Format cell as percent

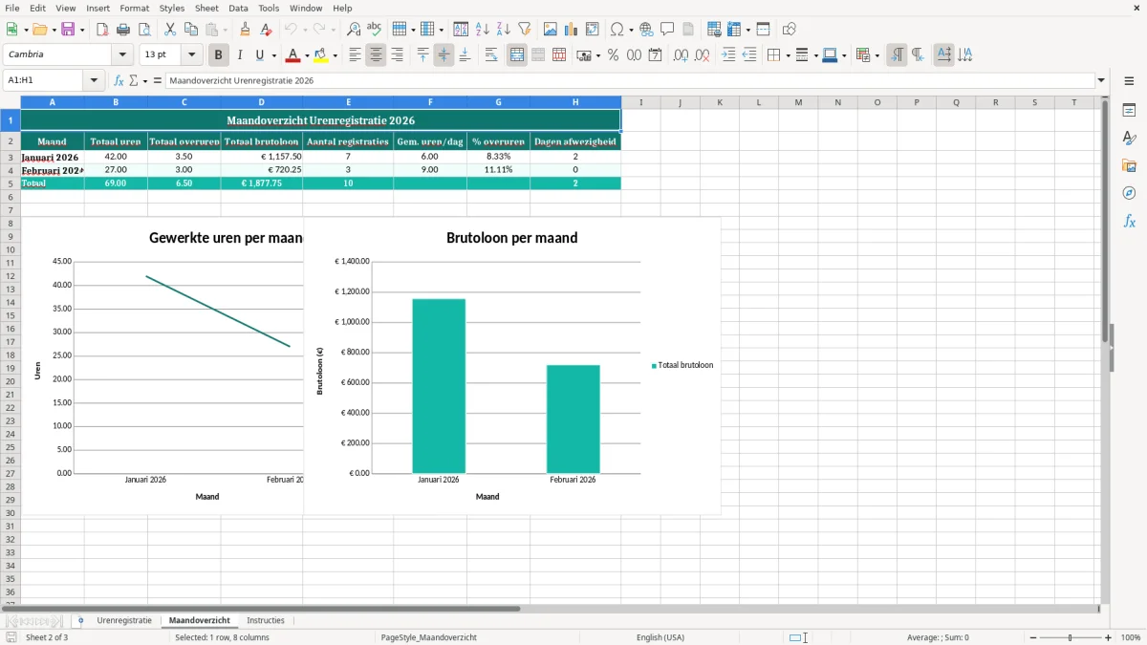pyautogui.click(x=613, y=55)
